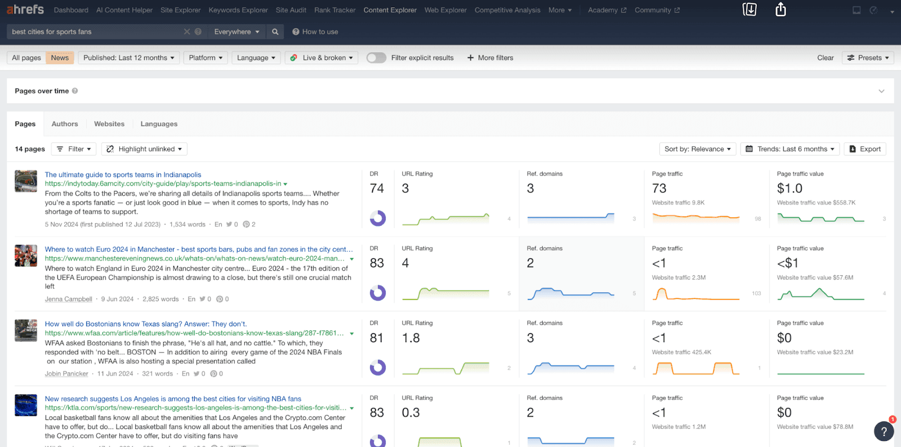The width and height of the screenshot is (901, 447).
Task: Open the Jobin Panicker author link
Action: pyautogui.click(x=66, y=374)
